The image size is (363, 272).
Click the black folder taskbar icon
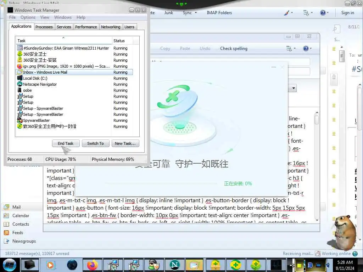click(x=30, y=265)
